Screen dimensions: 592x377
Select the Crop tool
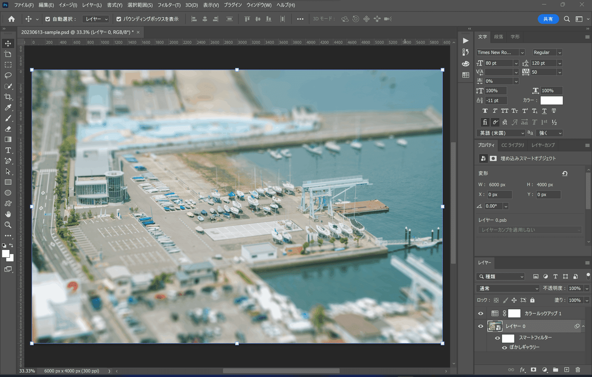click(8, 97)
